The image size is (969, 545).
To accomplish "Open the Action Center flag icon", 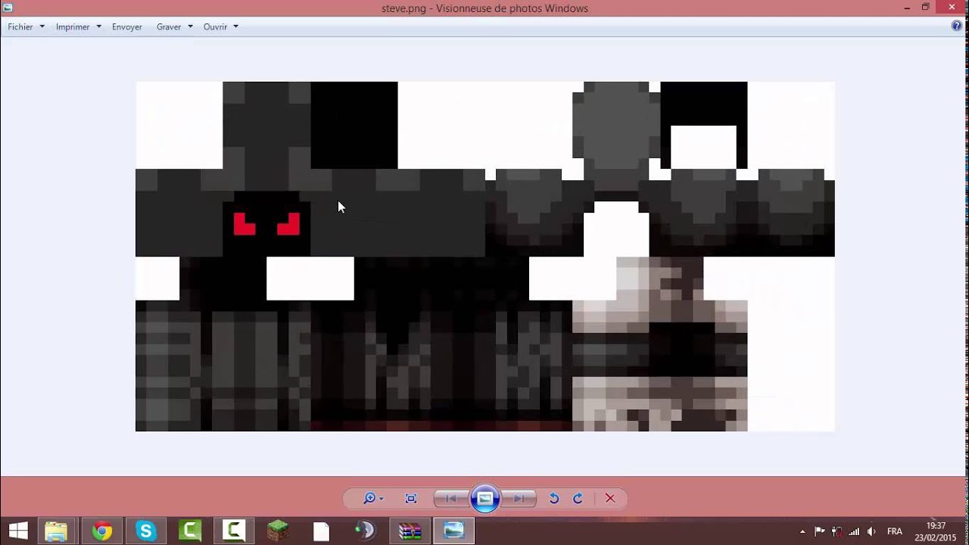I will point(820,531).
